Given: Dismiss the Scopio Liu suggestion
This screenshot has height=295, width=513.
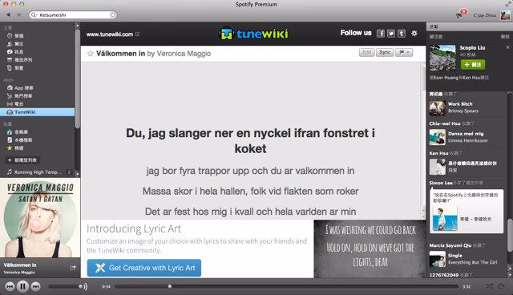Looking at the screenshot, I should (x=507, y=47).
